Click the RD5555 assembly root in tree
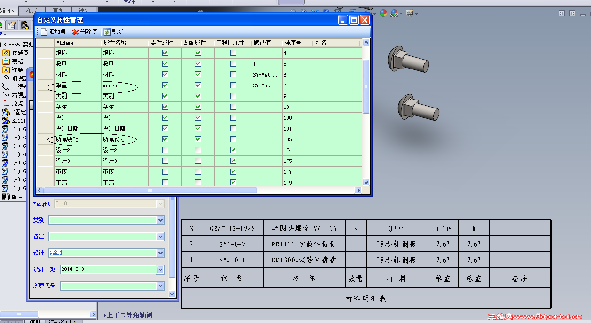The image size is (591, 323). point(18,45)
